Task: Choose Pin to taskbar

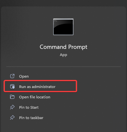Action: 31,118
